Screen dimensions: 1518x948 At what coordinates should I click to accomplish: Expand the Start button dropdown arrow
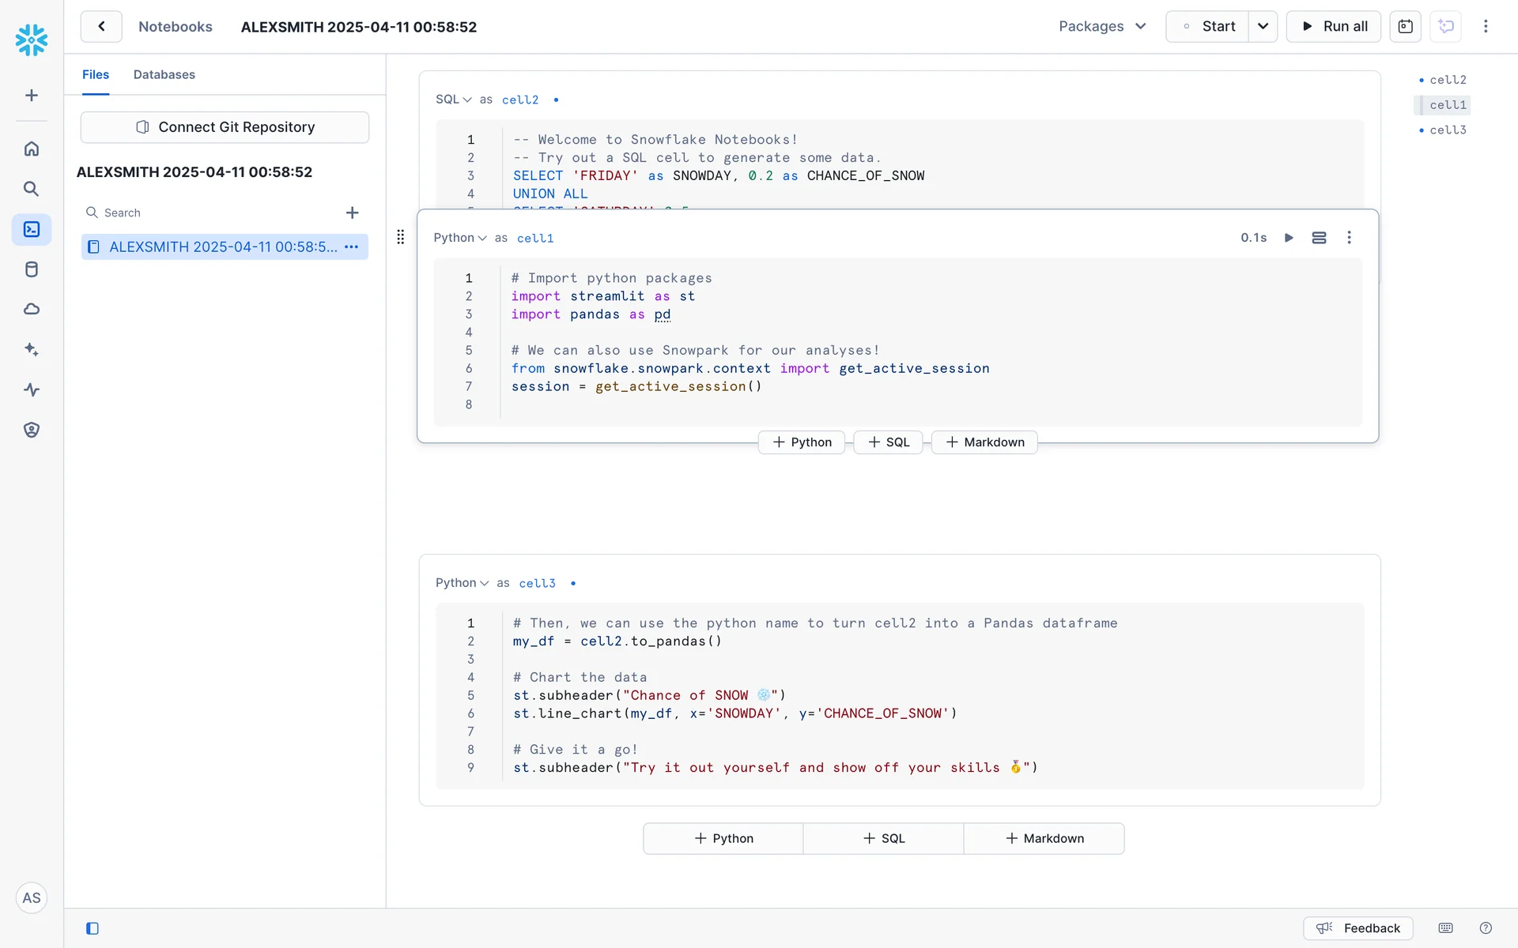pyautogui.click(x=1263, y=26)
